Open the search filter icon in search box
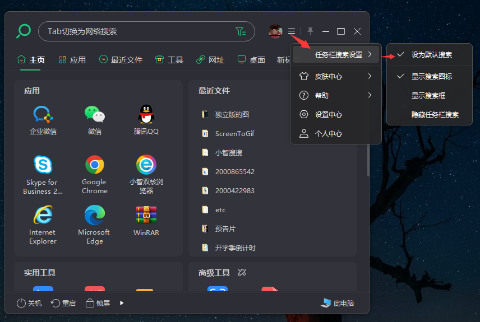Screen dimensions: 480x322 tap(241, 31)
